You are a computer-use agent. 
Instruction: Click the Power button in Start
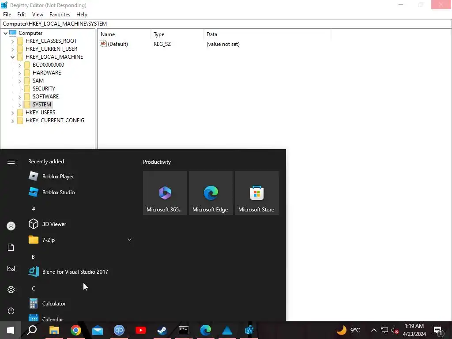(x=11, y=311)
